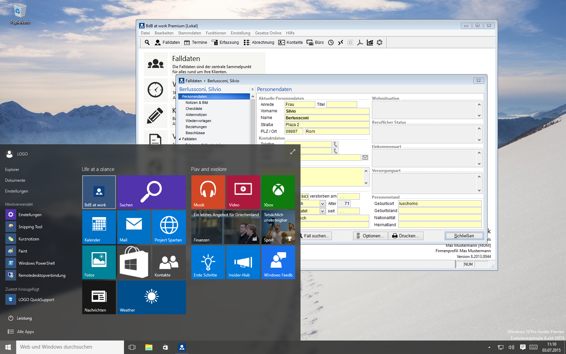Open Falldaten from the BdB toolbar
This screenshot has width=566, height=354.
coord(167,42)
